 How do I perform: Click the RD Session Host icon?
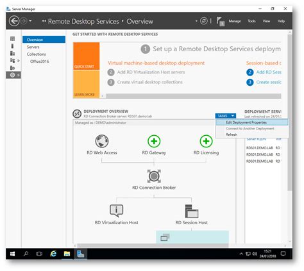click(192, 211)
